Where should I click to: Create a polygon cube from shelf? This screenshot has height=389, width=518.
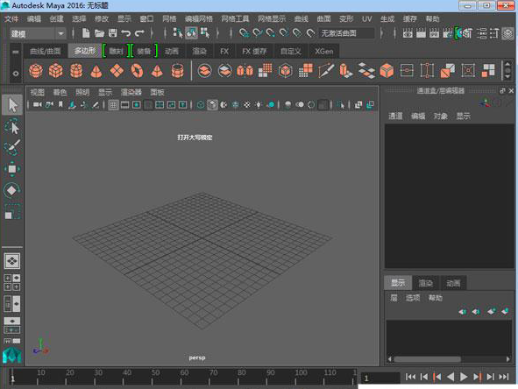(x=56, y=71)
